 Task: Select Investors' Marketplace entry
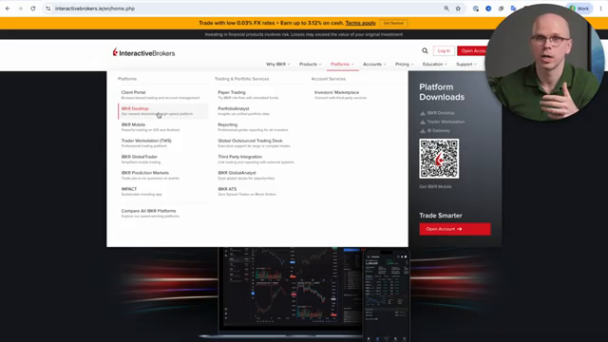pyautogui.click(x=340, y=95)
